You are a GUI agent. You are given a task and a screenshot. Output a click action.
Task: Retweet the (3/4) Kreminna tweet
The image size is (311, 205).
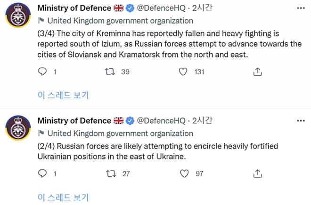coord(109,72)
